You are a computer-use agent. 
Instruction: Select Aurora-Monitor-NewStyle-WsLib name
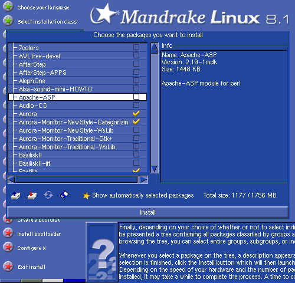(66, 130)
